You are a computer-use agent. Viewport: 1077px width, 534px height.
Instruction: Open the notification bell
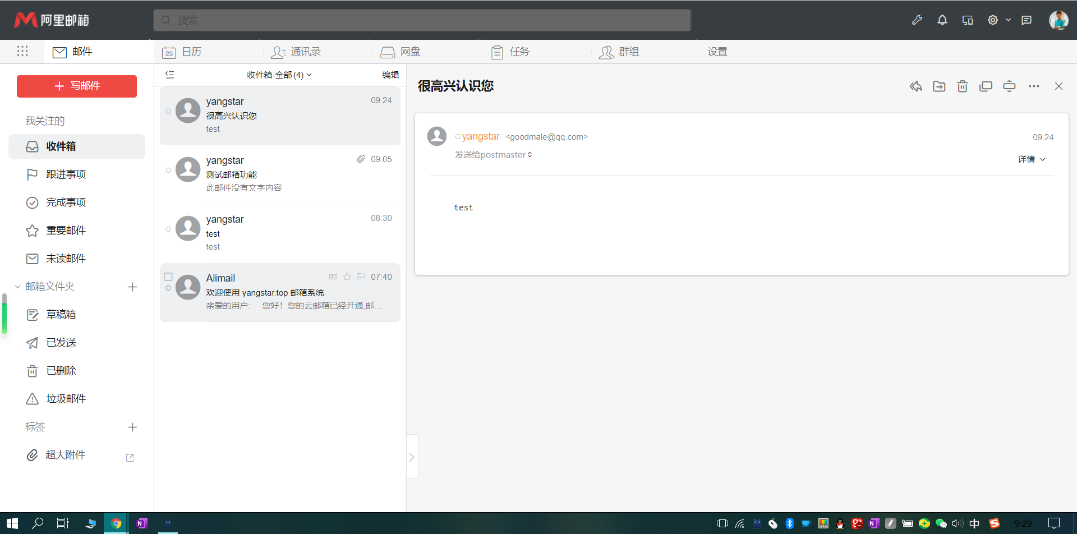pyautogui.click(x=942, y=20)
